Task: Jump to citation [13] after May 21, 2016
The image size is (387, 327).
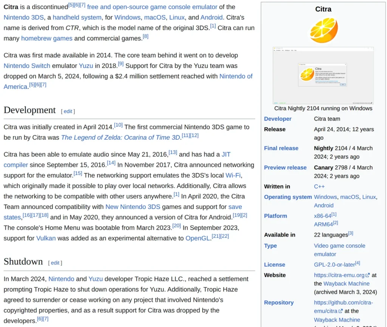Action: [173, 153]
